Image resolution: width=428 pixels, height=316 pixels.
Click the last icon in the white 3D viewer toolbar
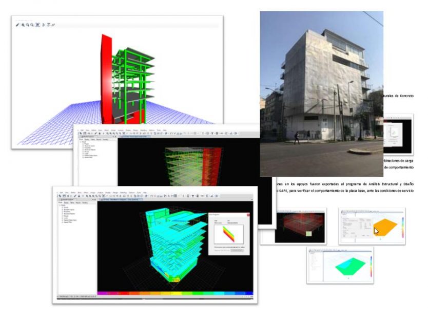point(54,24)
